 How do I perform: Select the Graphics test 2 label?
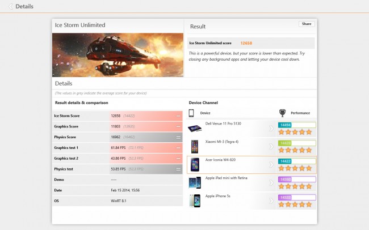pyautogui.click(x=66, y=159)
